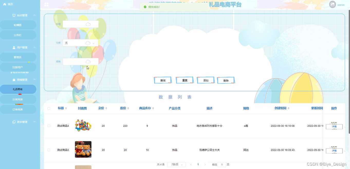Click into the 标题 search field
350x169 pixels.
[80, 24]
